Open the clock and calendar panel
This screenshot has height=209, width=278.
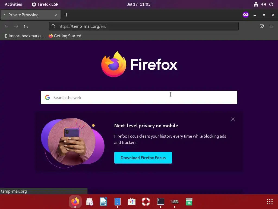[x=139, y=4]
